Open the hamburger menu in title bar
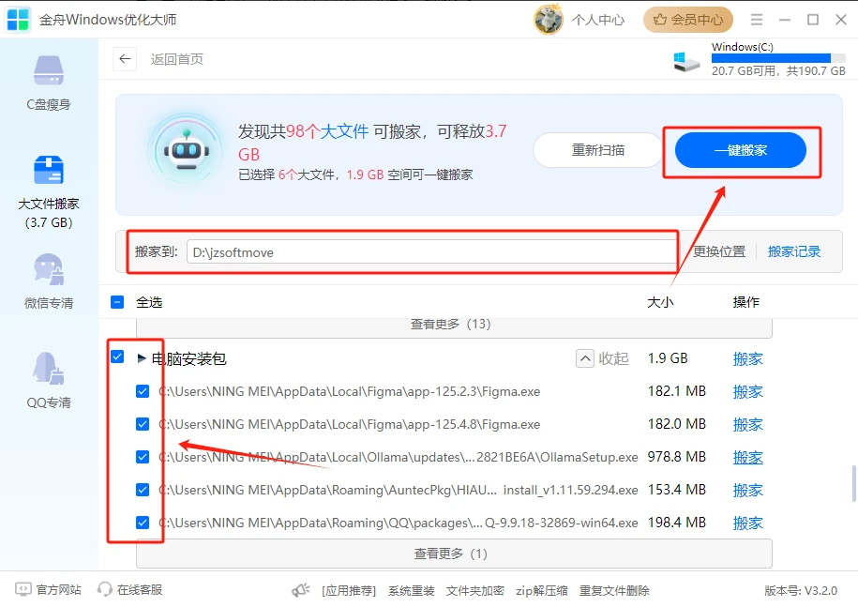Image resolution: width=858 pixels, height=607 pixels. (x=757, y=21)
